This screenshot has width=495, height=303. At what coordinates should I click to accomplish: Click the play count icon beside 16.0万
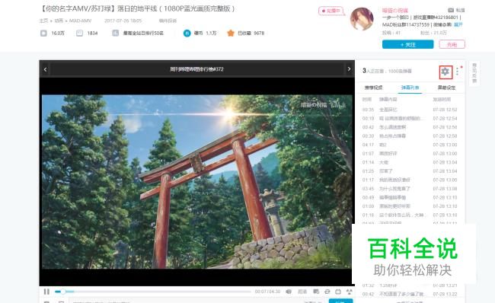click(x=43, y=33)
